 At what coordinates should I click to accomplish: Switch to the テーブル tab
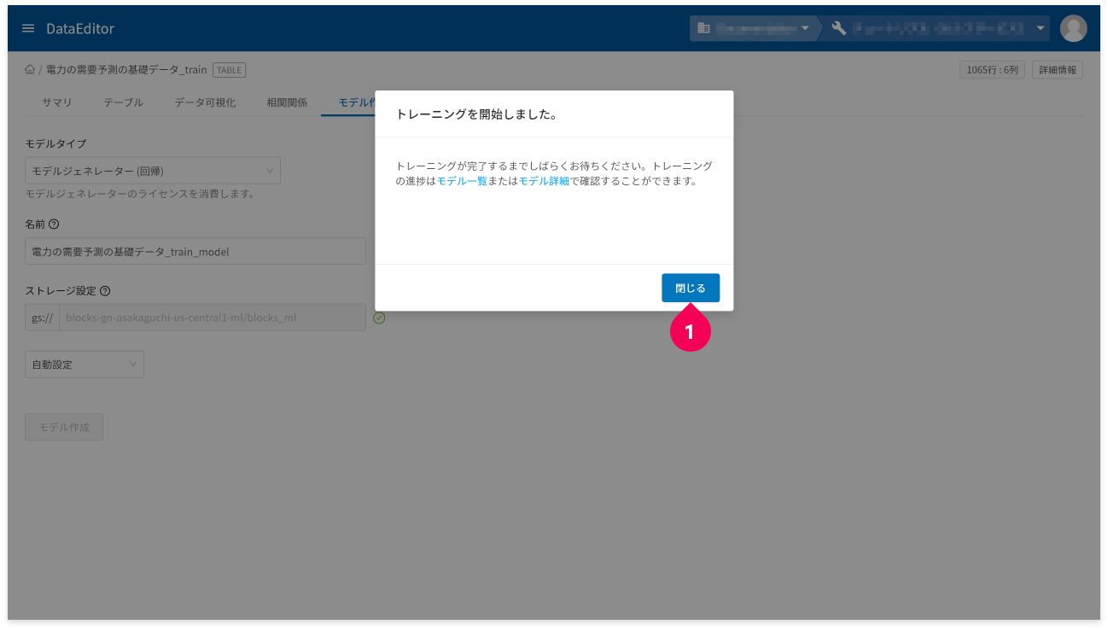124,102
